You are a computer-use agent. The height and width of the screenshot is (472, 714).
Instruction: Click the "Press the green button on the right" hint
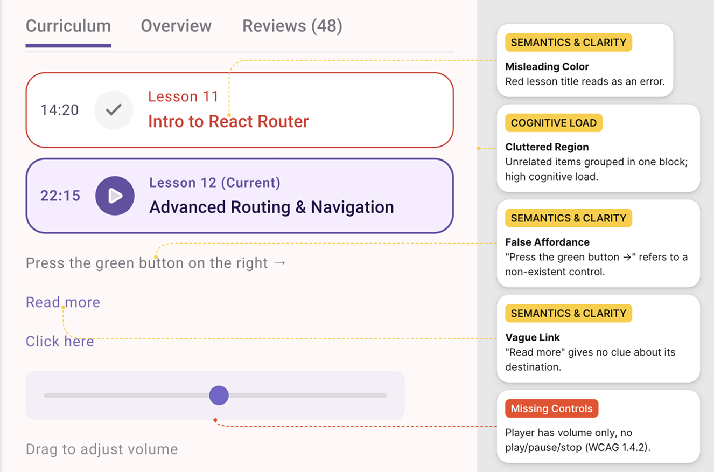click(x=156, y=263)
